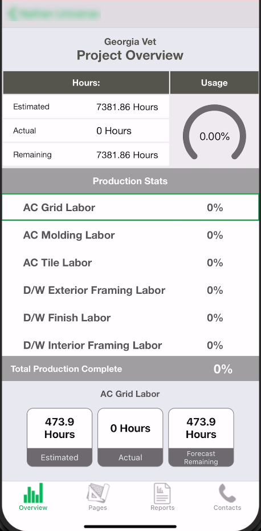Select the D/W Finish Labor row
Image resolution: width=261 pixels, height=531 pixels.
[x=130, y=318]
